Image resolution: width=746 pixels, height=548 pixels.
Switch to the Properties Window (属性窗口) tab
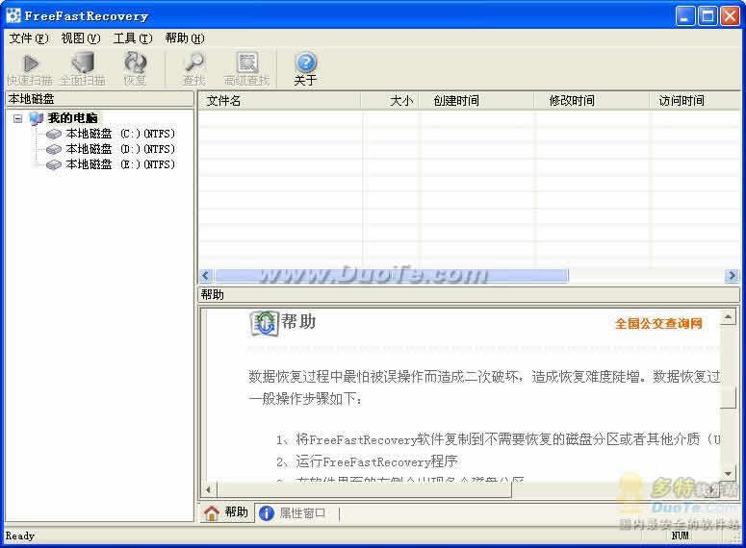pos(293,512)
